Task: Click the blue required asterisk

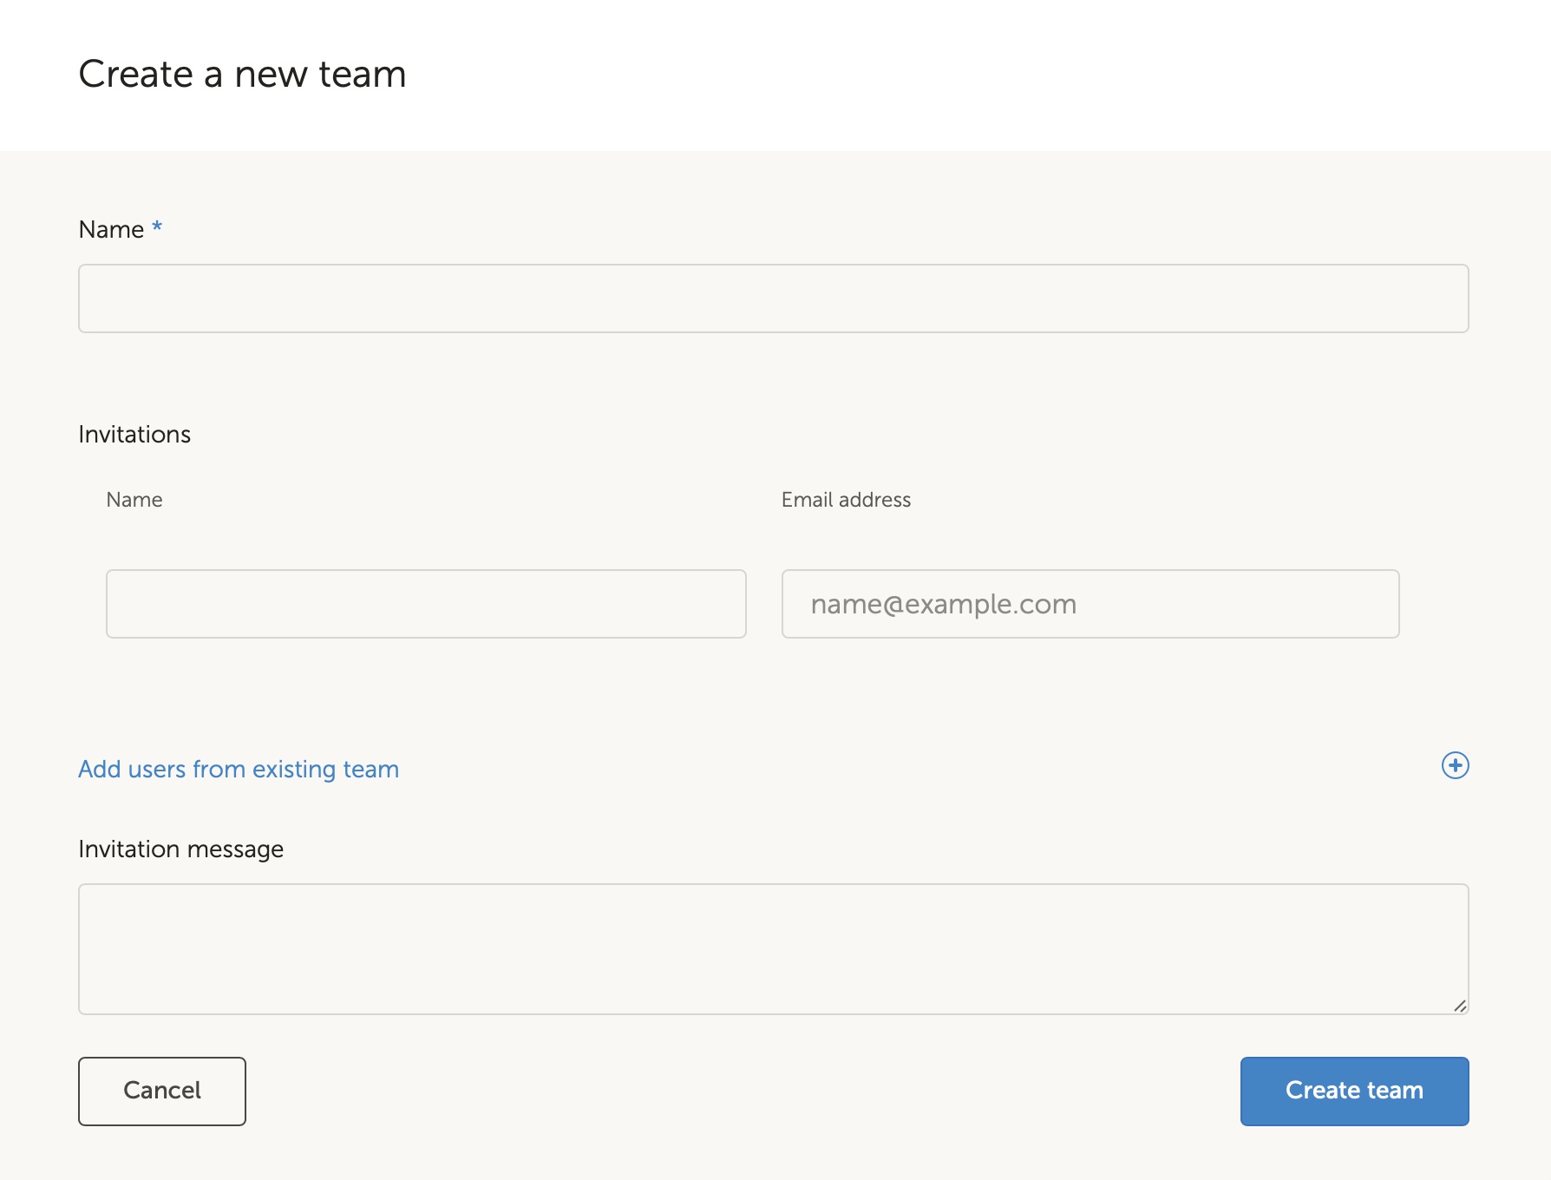Action: pos(157,227)
